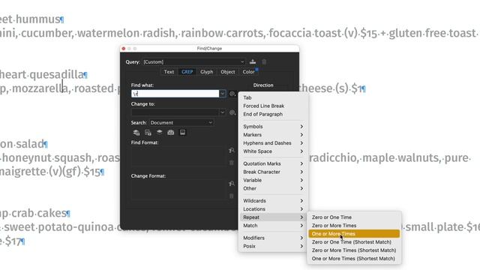
Task: Expand the Change to history dropdown arrow
Action: (223, 112)
